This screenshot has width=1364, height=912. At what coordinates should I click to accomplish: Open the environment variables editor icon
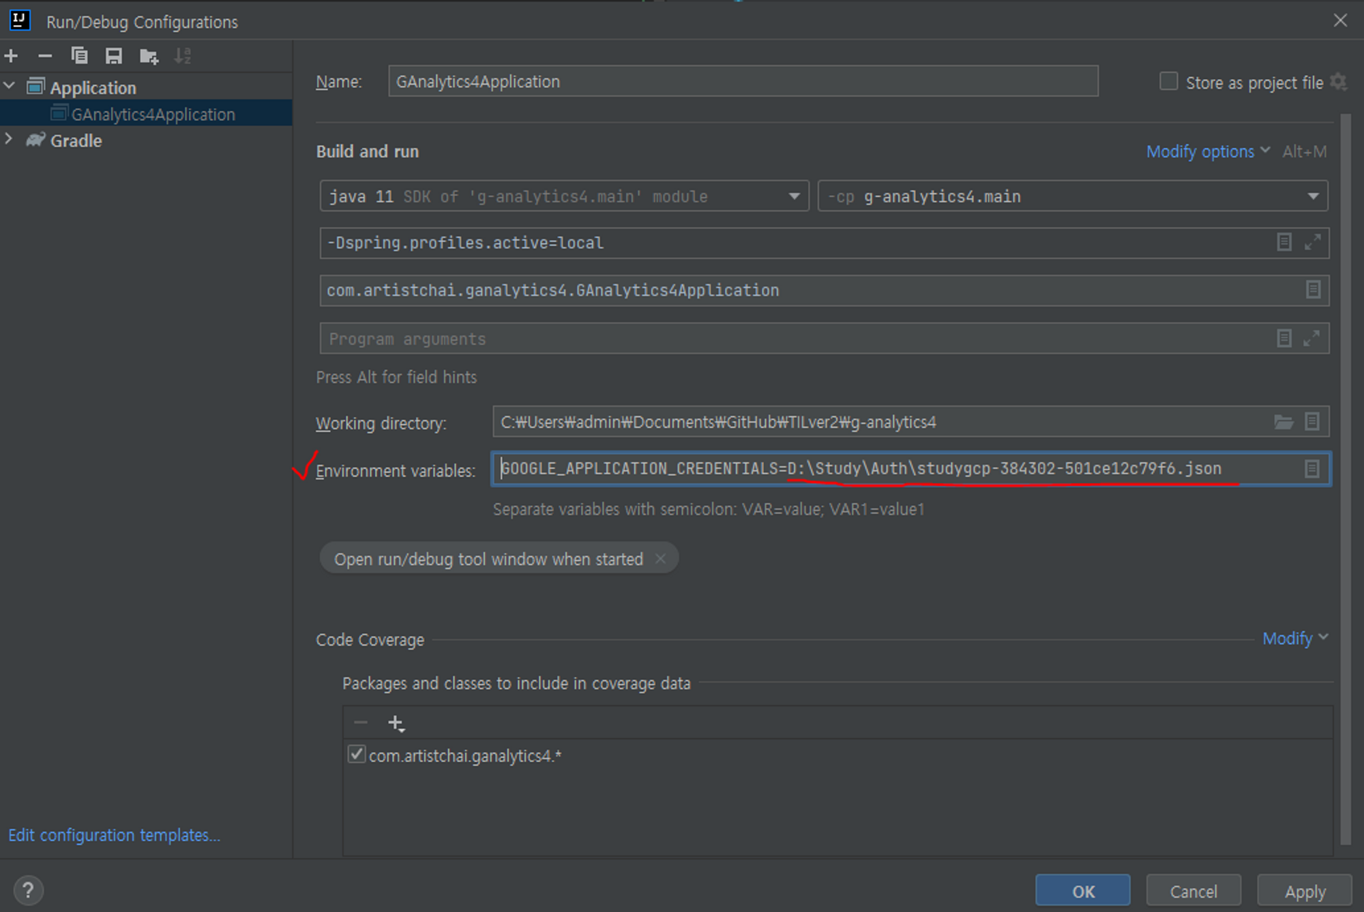[1311, 469]
